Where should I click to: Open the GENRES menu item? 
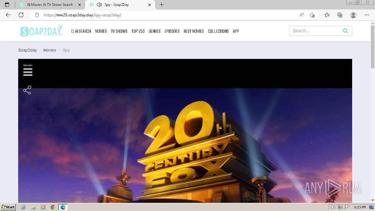[x=155, y=31]
